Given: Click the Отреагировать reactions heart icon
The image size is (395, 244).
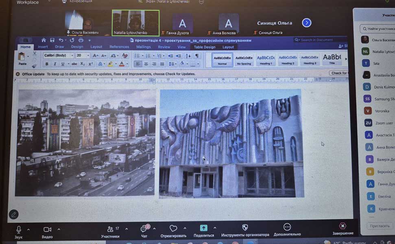Looking at the screenshot, I should (x=173, y=229).
